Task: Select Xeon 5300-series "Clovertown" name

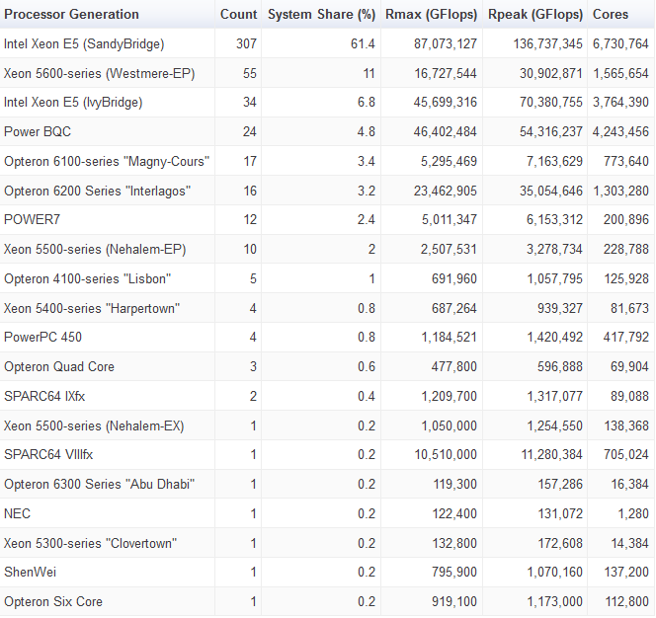Action: click(x=90, y=544)
